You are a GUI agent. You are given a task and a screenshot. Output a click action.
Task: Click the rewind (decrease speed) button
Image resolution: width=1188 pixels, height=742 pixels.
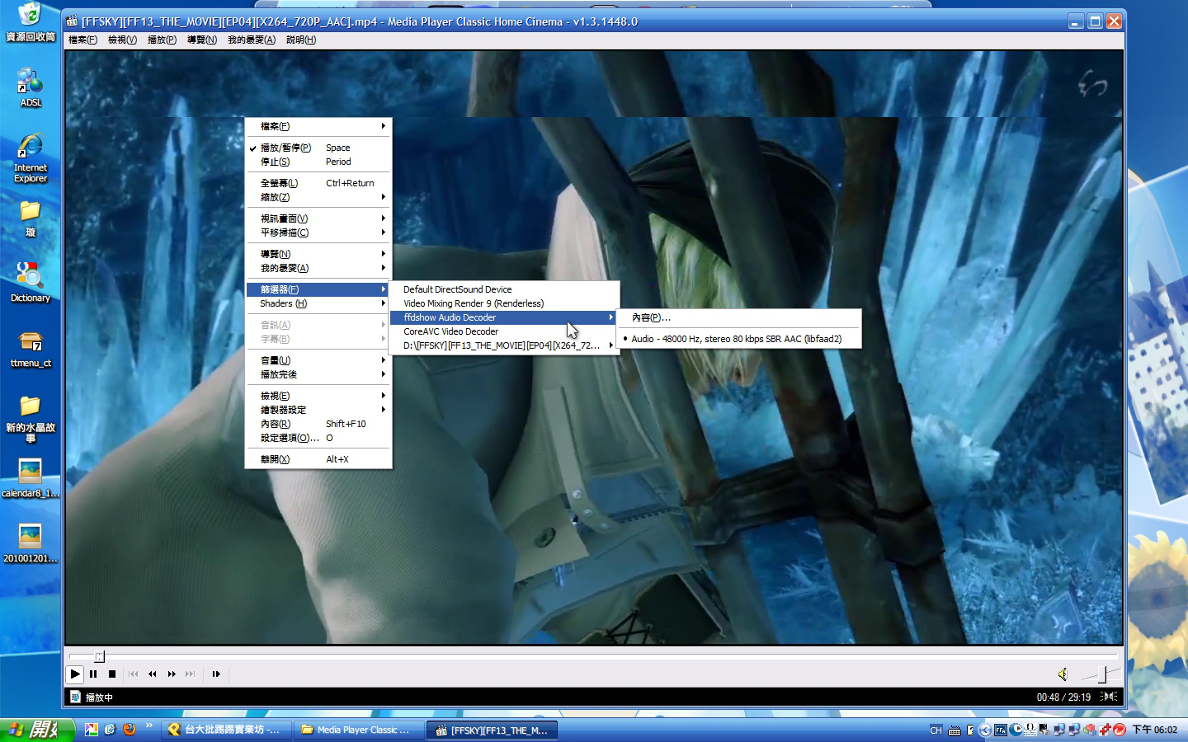[152, 674]
